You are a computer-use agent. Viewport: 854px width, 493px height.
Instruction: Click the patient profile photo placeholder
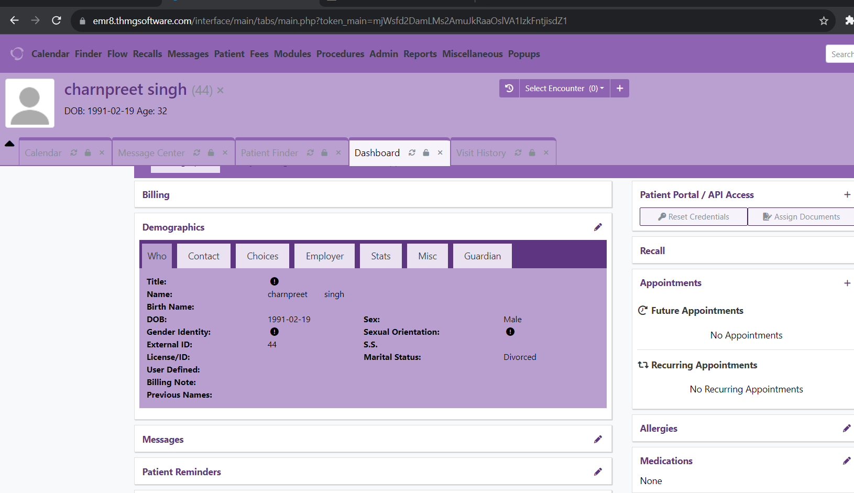tap(30, 103)
